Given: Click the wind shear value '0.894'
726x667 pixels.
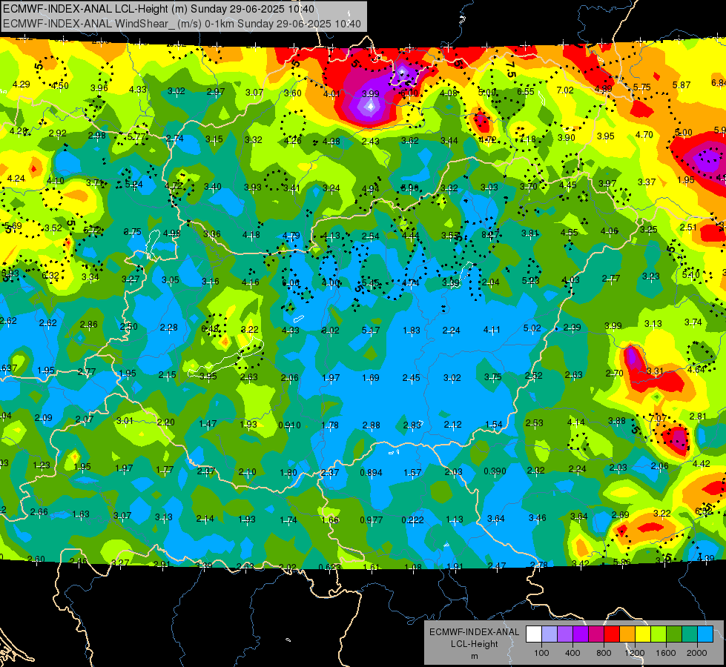Looking at the screenshot, I should pyautogui.click(x=371, y=472).
